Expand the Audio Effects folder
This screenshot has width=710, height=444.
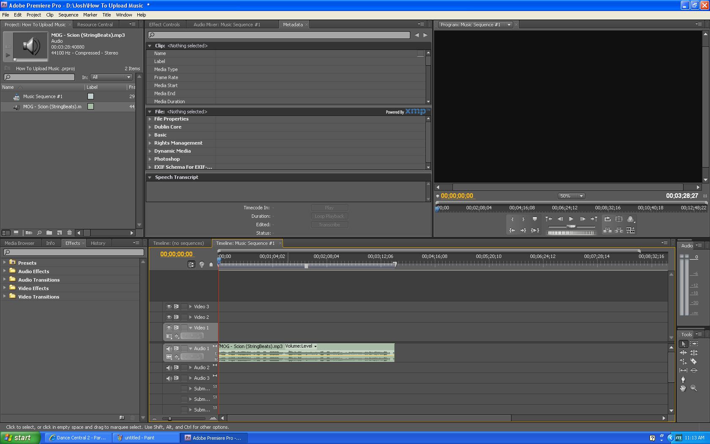tap(5, 271)
